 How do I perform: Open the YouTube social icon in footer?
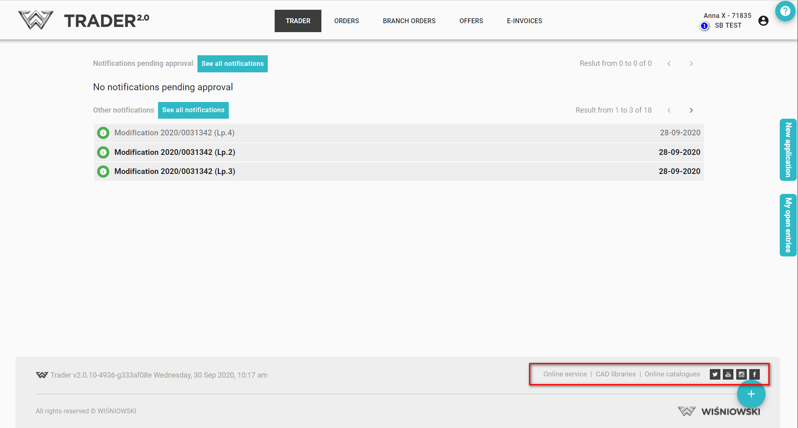[728, 374]
